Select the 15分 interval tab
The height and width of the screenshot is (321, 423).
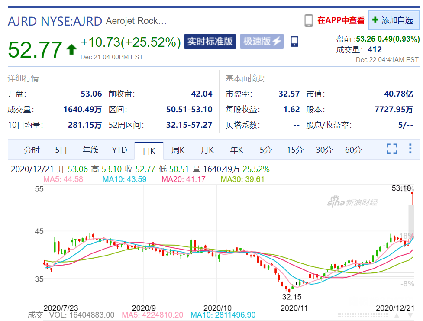[x=295, y=150]
